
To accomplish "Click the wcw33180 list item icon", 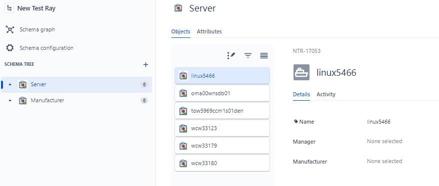I will [x=183, y=163].
